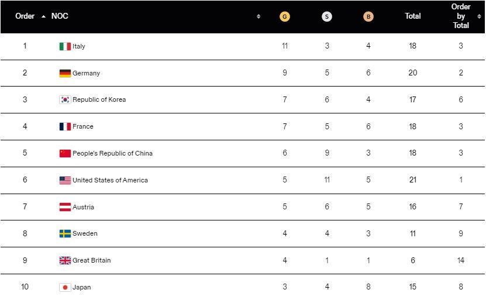This screenshot has height=300, width=486.
Task: Click the Order column header label
Action: click(x=25, y=16)
